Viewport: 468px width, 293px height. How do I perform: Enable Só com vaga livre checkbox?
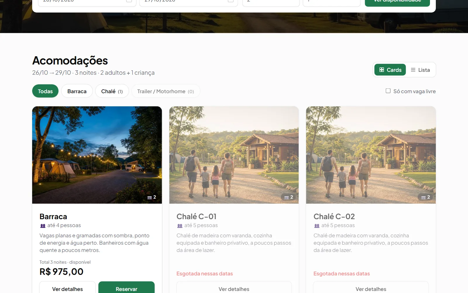[x=388, y=91]
